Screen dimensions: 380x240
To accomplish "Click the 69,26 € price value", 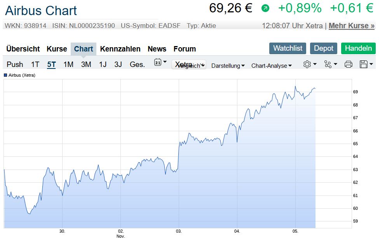I will click(x=230, y=8).
